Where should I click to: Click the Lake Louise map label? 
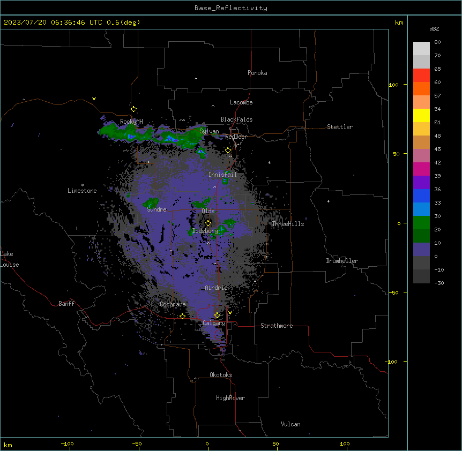tap(9, 259)
